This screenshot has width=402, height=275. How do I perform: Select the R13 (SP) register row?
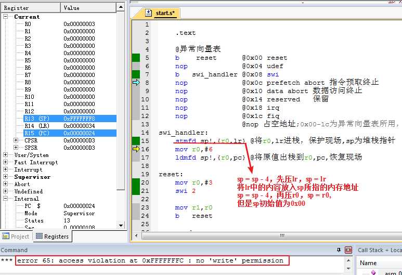coord(70,119)
